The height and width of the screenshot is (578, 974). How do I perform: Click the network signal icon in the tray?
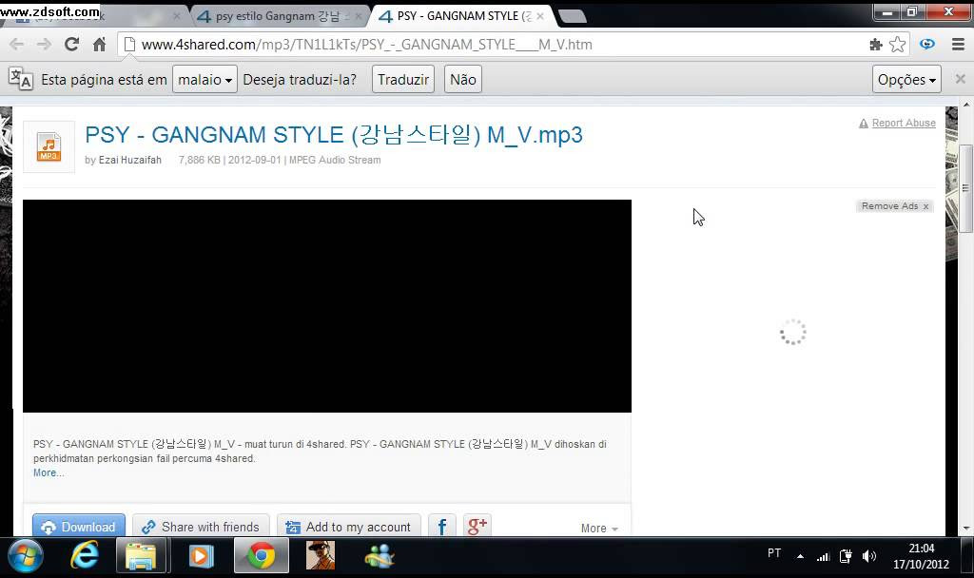[823, 557]
